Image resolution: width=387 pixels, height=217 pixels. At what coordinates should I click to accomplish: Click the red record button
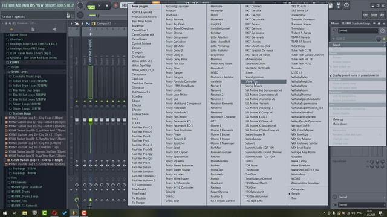point(115,5)
